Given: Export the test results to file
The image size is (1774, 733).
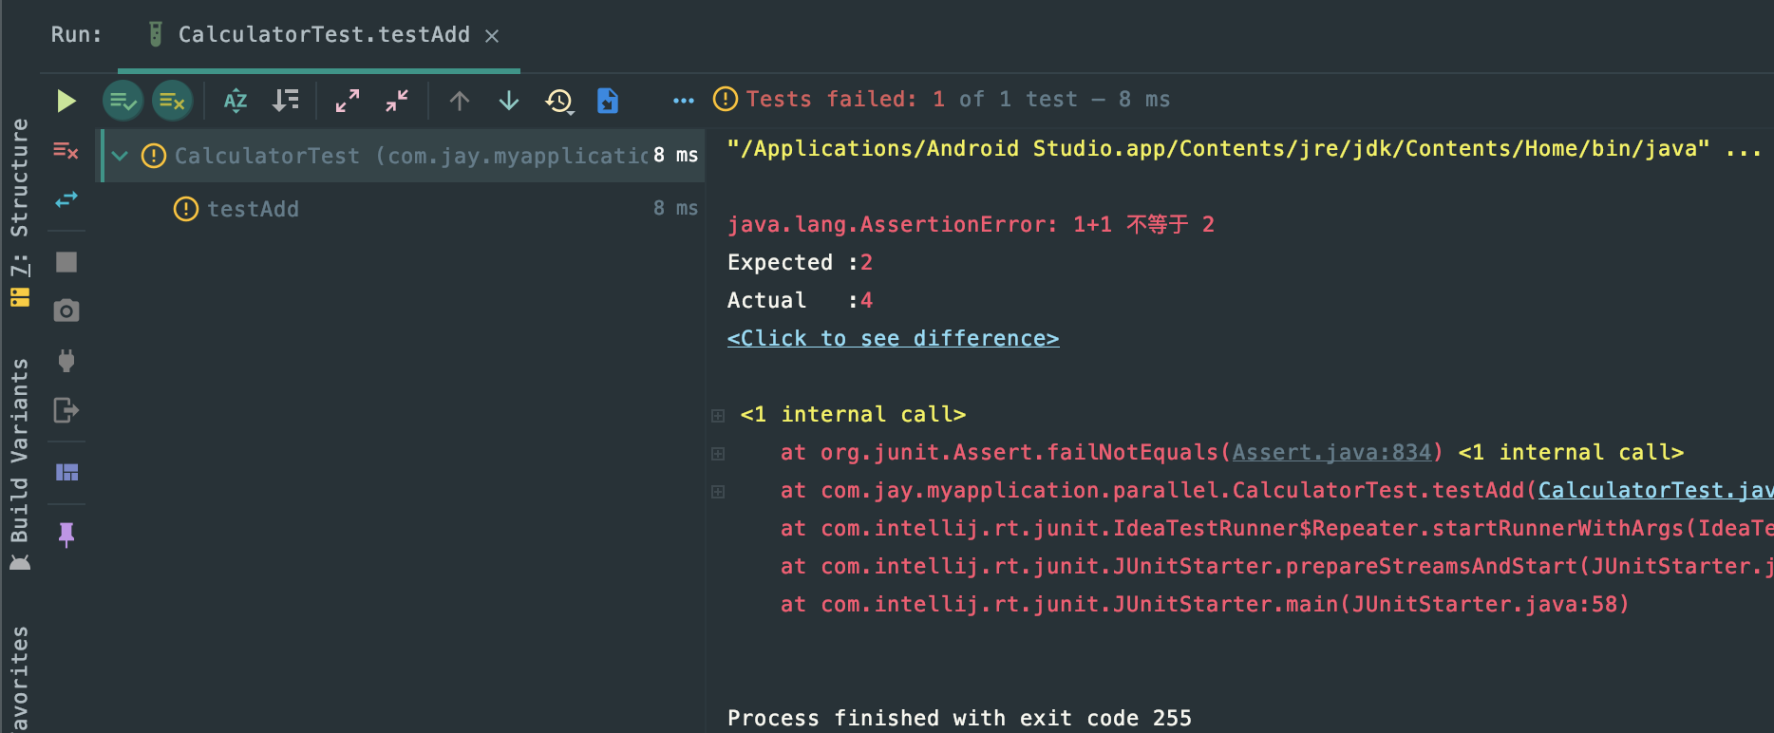Looking at the screenshot, I should (608, 101).
